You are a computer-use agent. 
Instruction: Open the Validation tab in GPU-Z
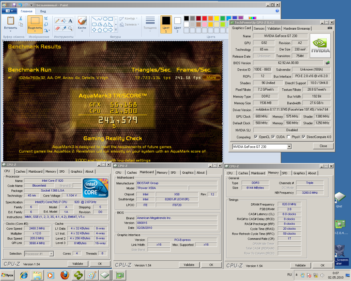(x=274, y=29)
